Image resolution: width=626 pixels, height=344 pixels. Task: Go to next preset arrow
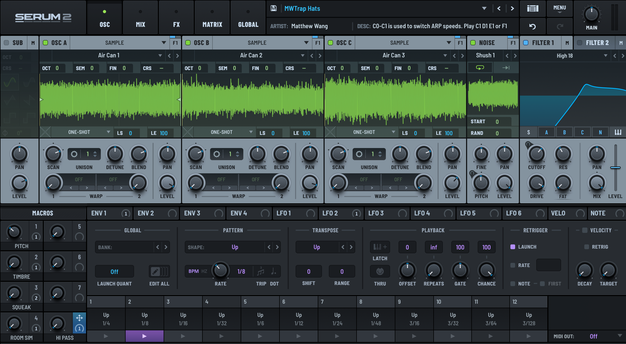coord(512,8)
